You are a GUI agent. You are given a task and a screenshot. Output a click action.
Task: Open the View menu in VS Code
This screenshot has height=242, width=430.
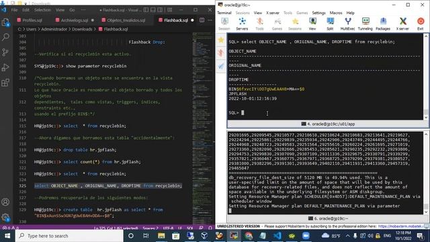[60, 10]
